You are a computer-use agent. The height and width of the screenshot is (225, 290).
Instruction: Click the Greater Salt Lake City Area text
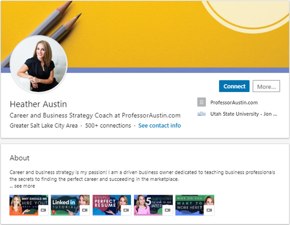tap(43, 125)
